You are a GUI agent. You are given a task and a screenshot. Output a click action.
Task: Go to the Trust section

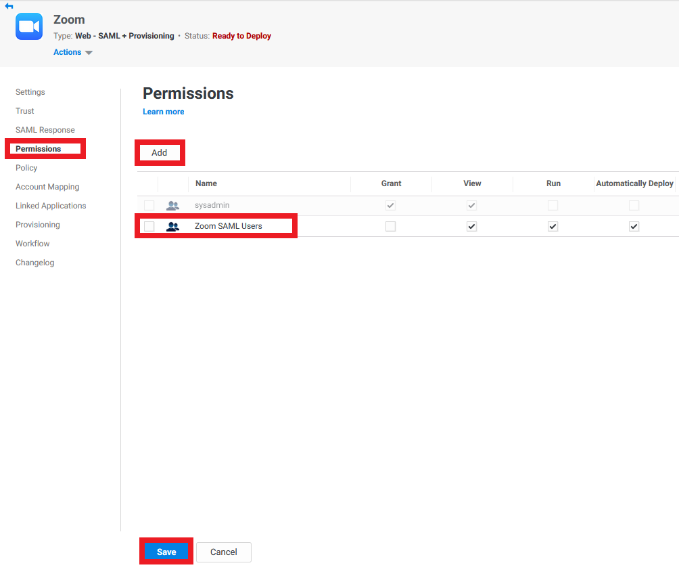(24, 111)
